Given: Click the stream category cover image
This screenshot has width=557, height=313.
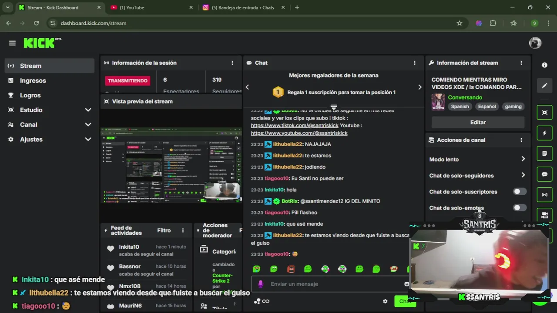Looking at the screenshot, I should [438, 102].
